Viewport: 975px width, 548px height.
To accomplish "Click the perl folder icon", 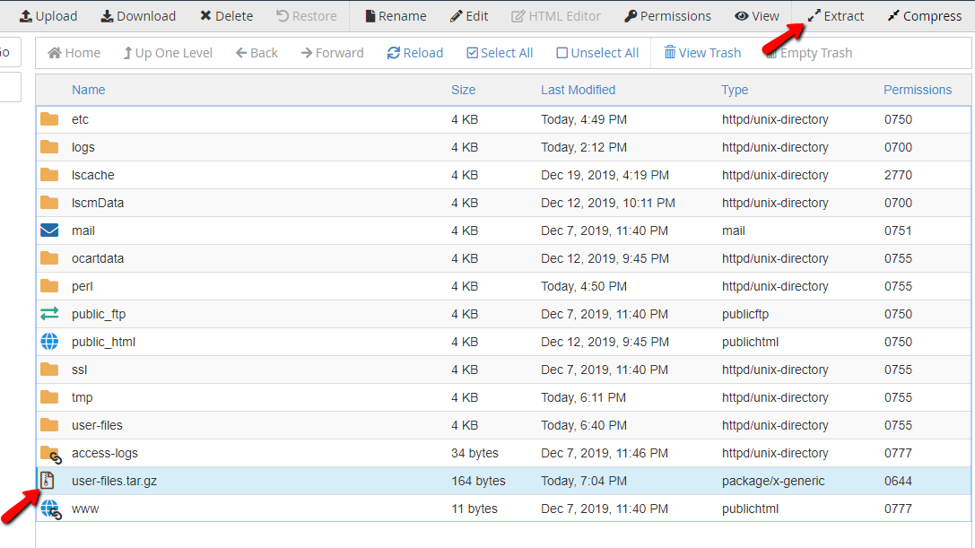I will tap(49, 285).
